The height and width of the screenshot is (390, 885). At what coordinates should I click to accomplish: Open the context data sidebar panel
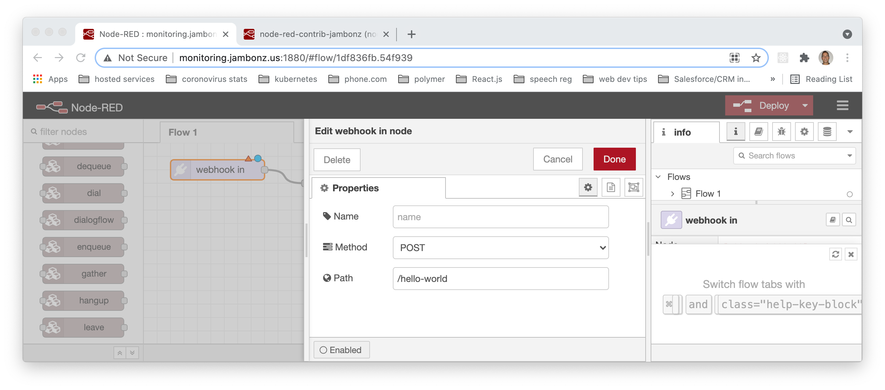[827, 132]
